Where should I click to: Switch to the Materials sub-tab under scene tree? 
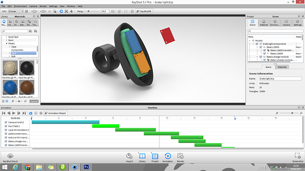[x=282, y=67]
